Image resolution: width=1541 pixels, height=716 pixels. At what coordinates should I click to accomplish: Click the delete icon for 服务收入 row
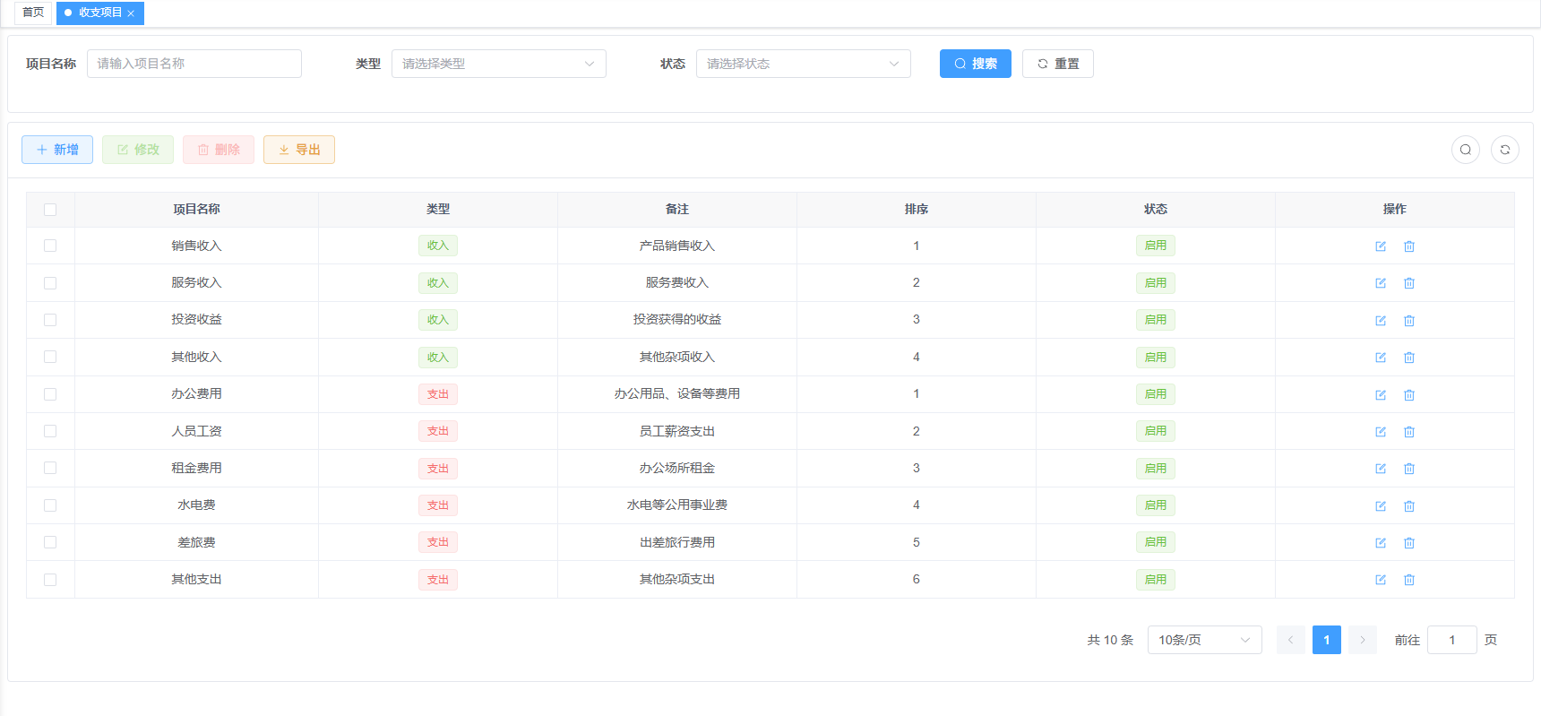pos(1409,283)
